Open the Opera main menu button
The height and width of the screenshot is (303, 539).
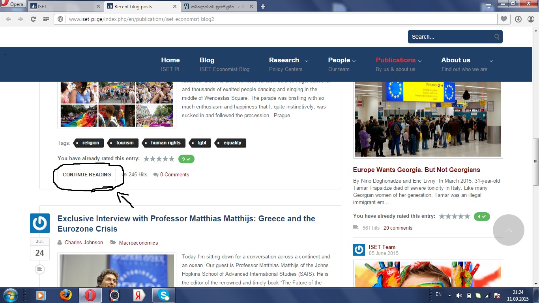click(x=13, y=5)
